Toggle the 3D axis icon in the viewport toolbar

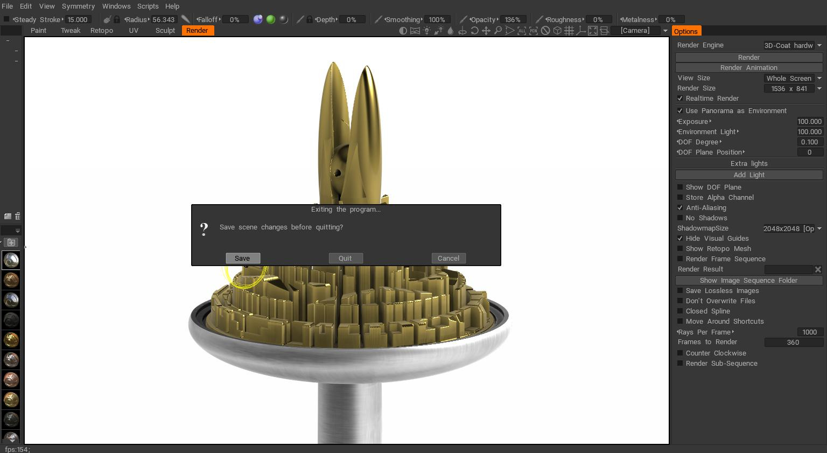coord(581,31)
